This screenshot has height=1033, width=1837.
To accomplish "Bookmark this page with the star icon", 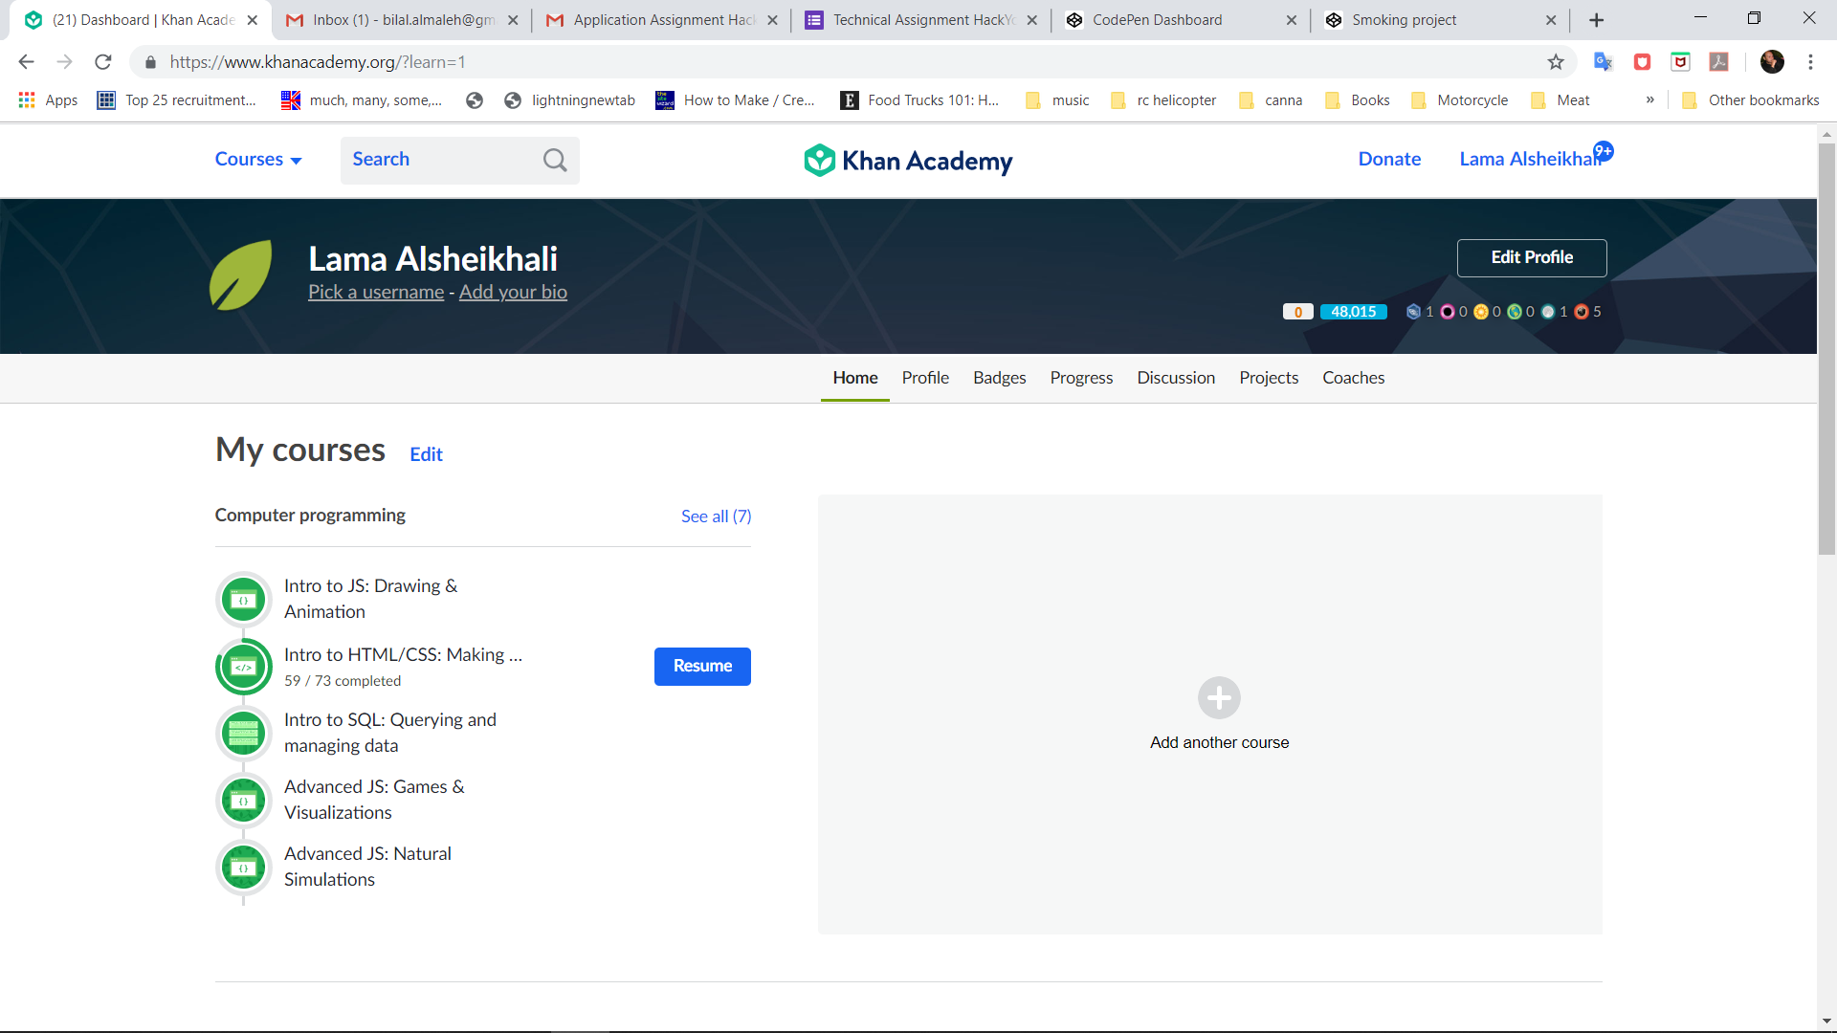I will point(1556,62).
